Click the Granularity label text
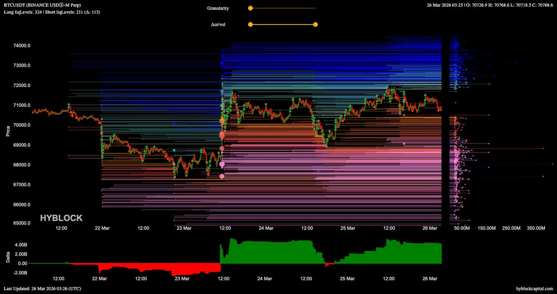Screen dimensions: 557x294 pos(218,8)
